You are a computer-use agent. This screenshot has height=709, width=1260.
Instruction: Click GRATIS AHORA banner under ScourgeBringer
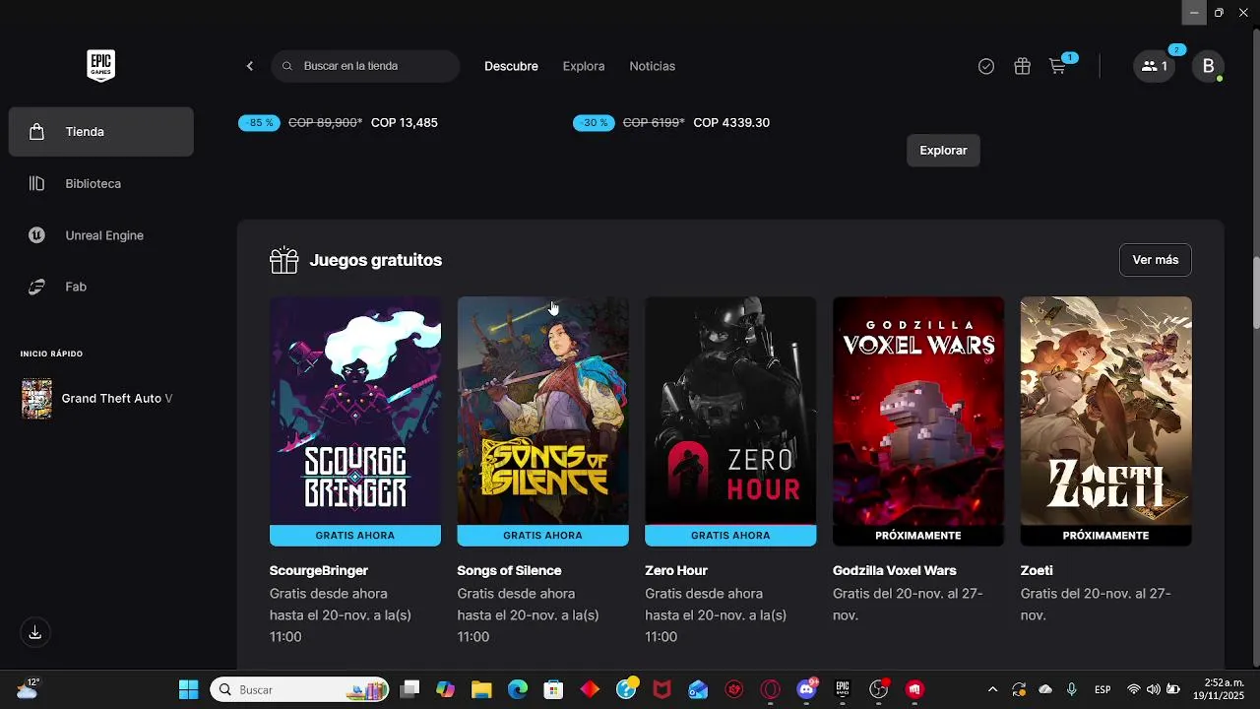(x=355, y=536)
